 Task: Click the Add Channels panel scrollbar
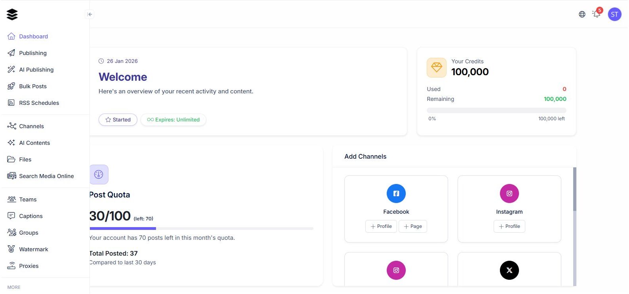(574, 190)
